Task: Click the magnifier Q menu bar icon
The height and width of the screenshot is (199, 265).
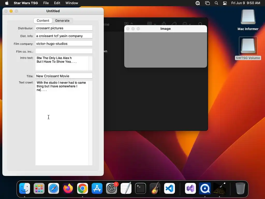Action: [197, 3]
